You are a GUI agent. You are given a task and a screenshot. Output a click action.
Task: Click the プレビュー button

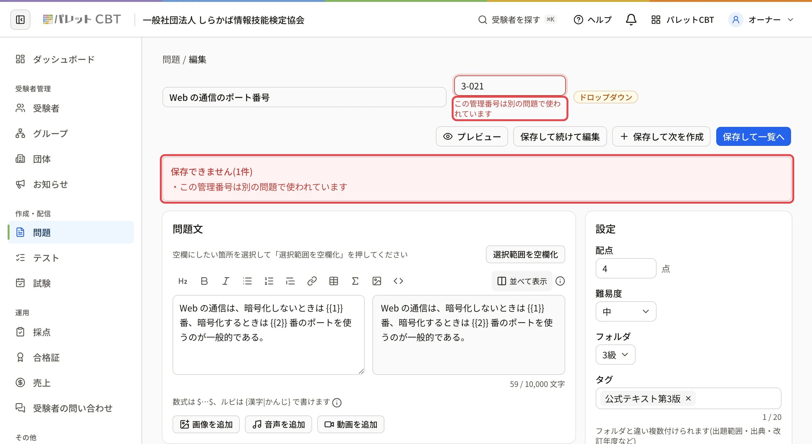(x=472, y=137)
